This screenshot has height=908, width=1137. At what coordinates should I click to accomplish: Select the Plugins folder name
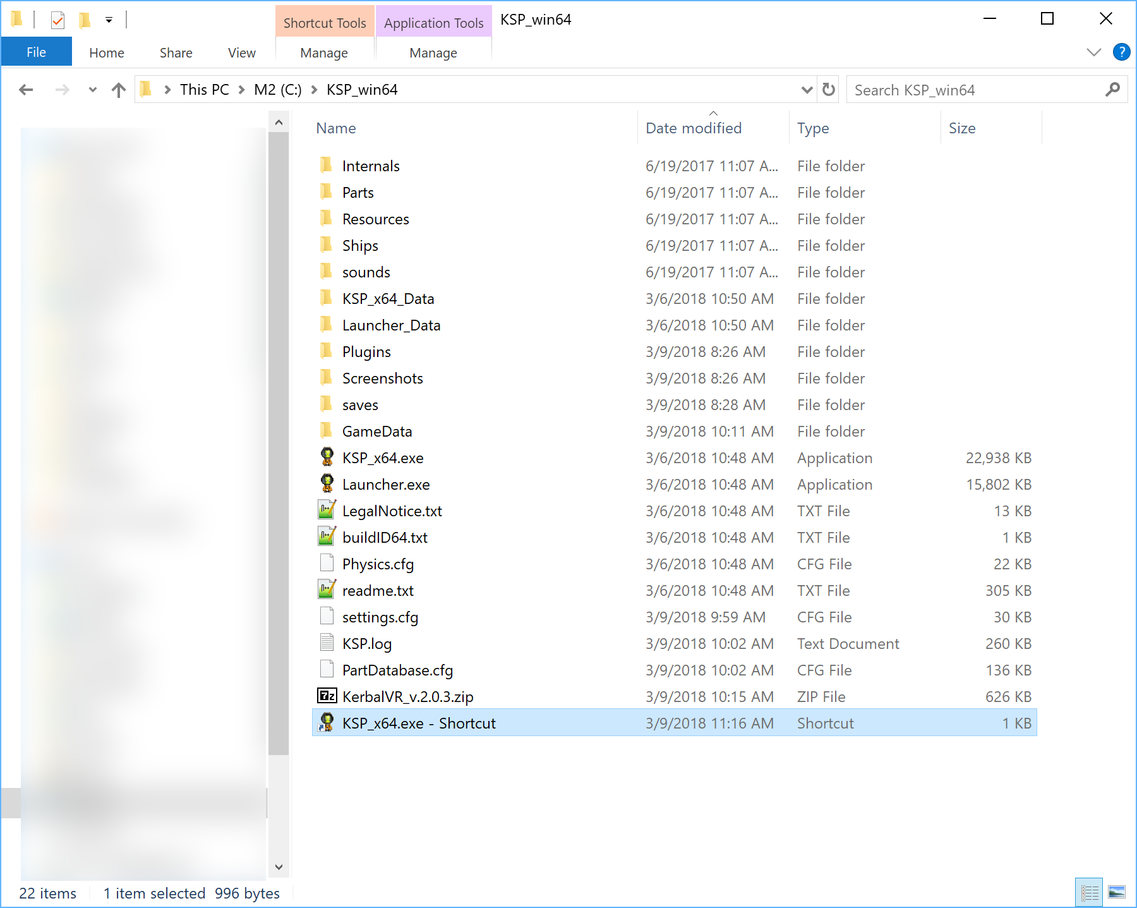(366, 352)
